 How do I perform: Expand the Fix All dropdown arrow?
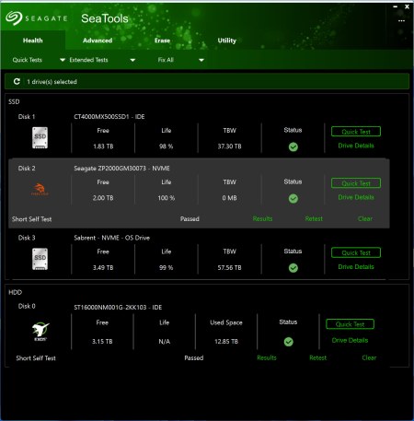(201, 60)
